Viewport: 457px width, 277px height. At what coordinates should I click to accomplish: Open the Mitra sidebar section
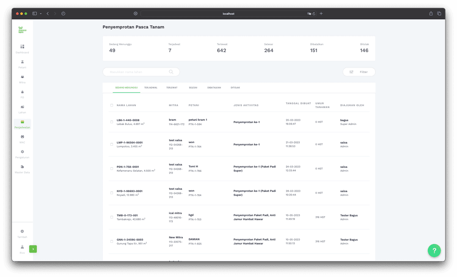coord(22,77)
